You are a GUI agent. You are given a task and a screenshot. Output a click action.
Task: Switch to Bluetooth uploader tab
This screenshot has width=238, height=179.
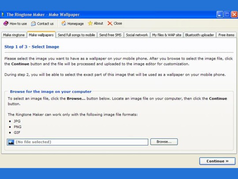tap(200, 35)
